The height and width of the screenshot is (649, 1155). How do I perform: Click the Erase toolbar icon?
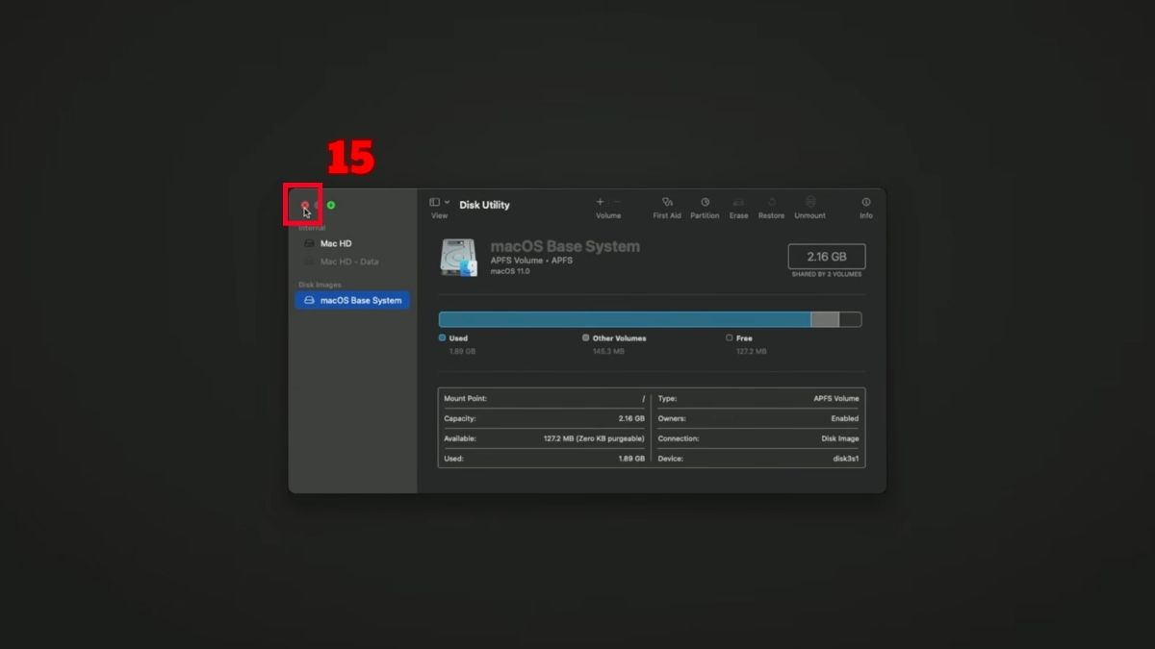pyautogui.click(x=738, y=202)
